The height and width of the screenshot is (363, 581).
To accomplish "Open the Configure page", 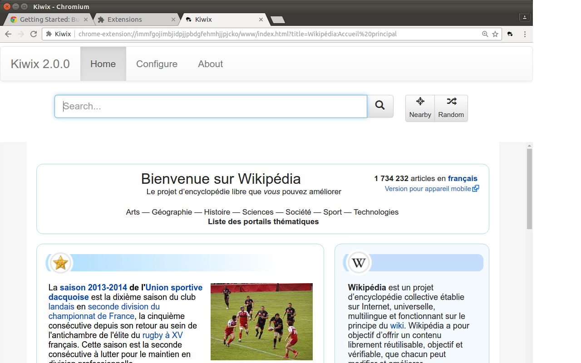I will pos(157,64).
